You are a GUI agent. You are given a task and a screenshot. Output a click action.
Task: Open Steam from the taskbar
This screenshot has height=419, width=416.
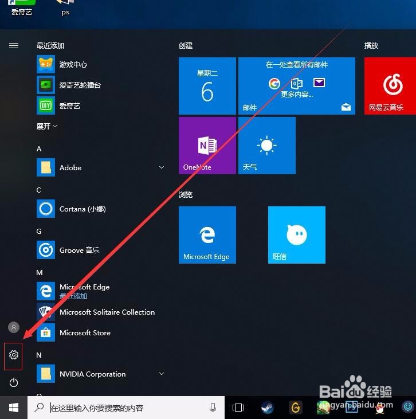point(267,408)
